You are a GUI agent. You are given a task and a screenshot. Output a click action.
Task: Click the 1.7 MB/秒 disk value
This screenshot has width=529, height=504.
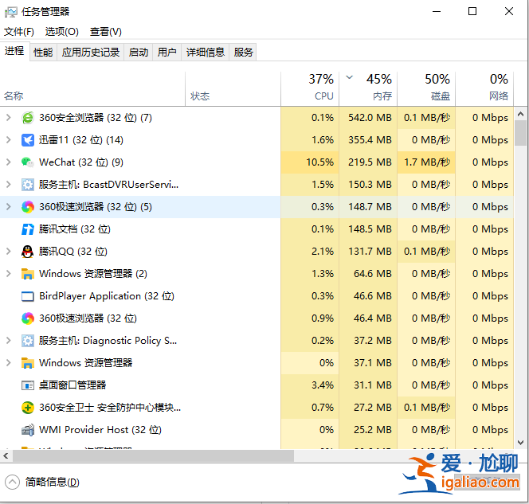click(427, 162)
